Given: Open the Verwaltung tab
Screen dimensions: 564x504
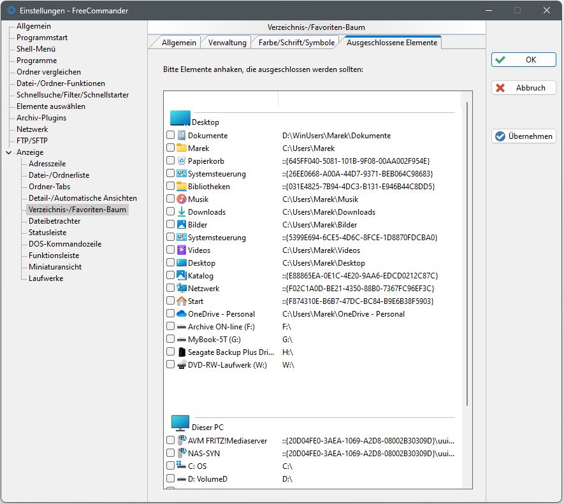Looking at the screenshot, I should click(228, 43).
